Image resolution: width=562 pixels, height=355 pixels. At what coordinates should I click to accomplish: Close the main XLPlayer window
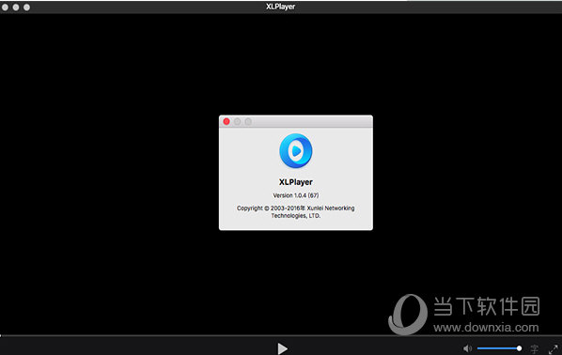(x=5, y=8)
